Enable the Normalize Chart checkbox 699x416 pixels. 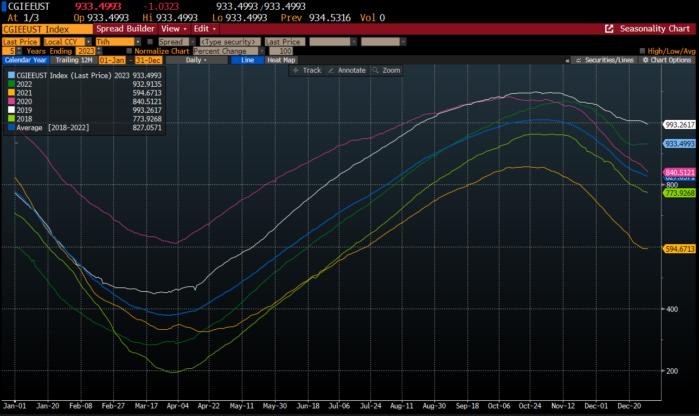(130, 51)
